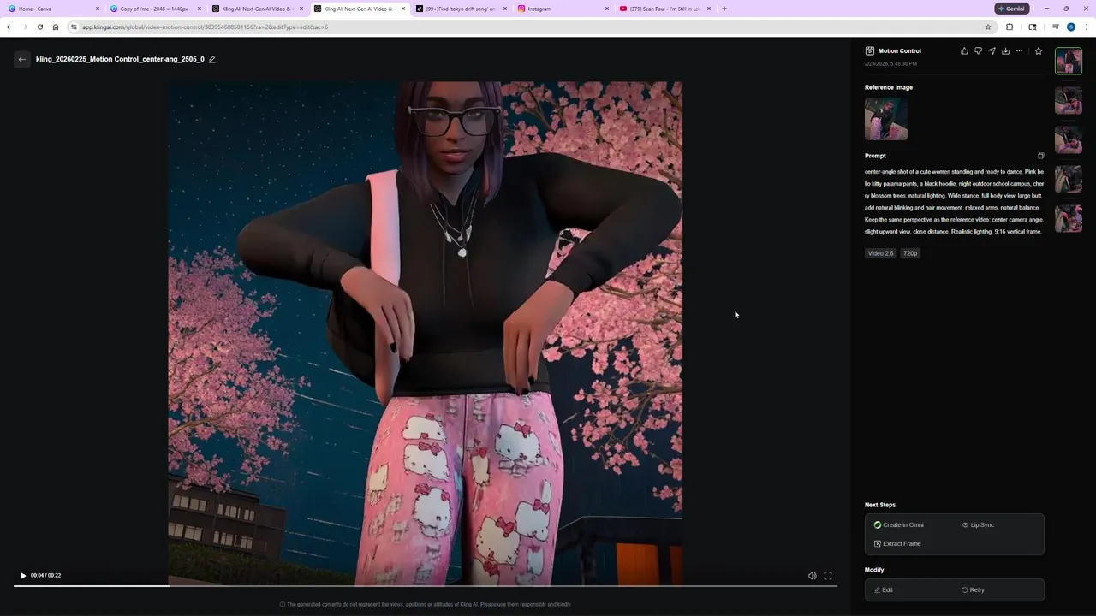Viewport: 1096px width, 616px height.
Task: Select the fourth video thumbnail in sidebar
Action: point(1069,179)
